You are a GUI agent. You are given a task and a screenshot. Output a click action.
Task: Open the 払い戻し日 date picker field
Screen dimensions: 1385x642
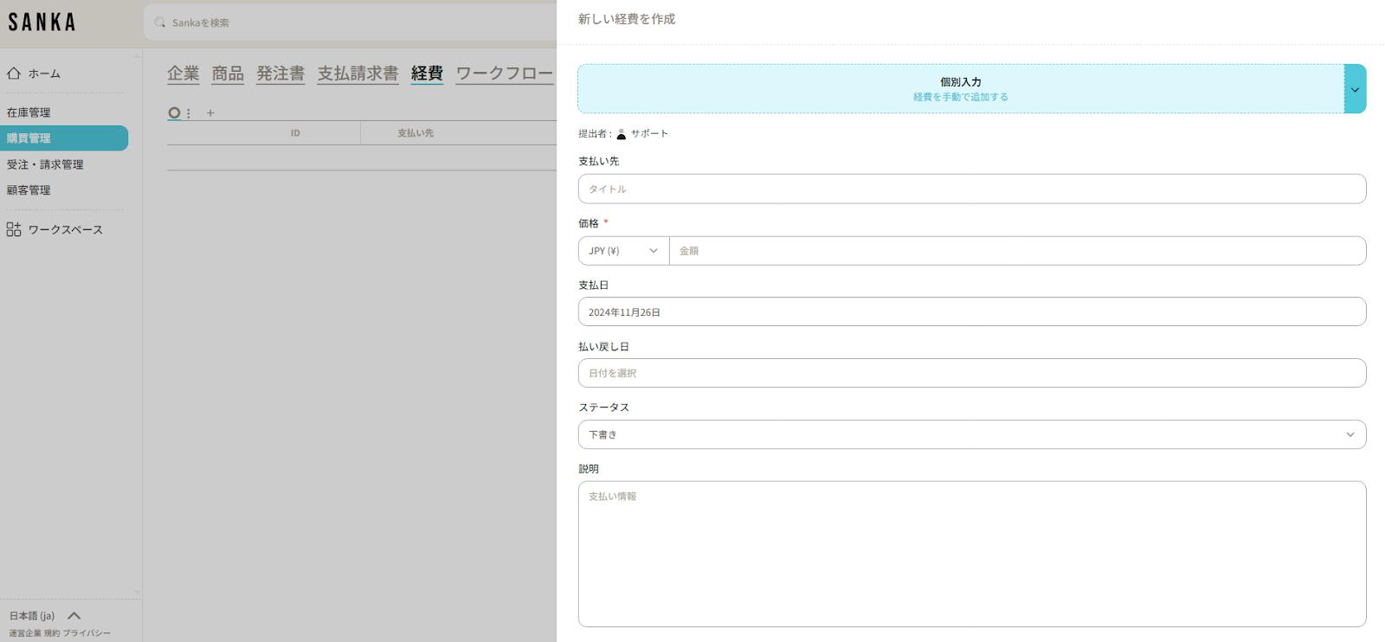(x=971, y=373)
